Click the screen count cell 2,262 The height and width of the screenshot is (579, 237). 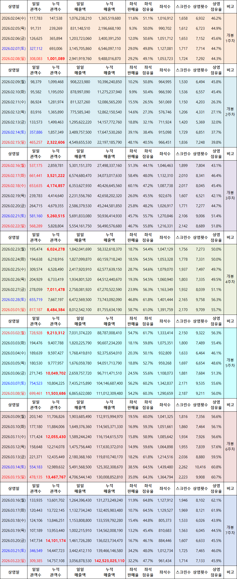[x=183, y=467]
